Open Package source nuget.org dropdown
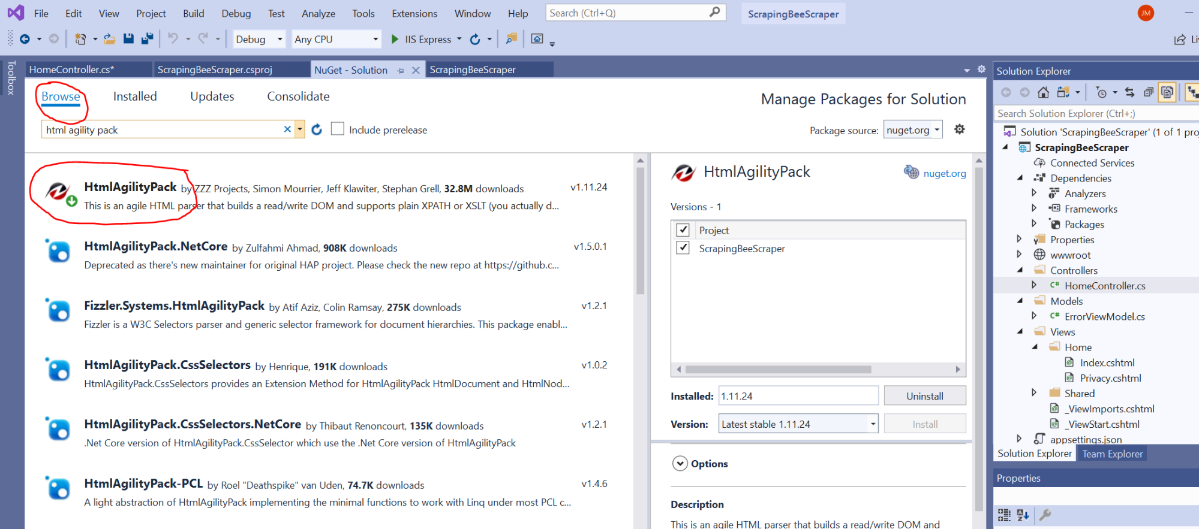 pyautogui.click(x=913, y=129)
